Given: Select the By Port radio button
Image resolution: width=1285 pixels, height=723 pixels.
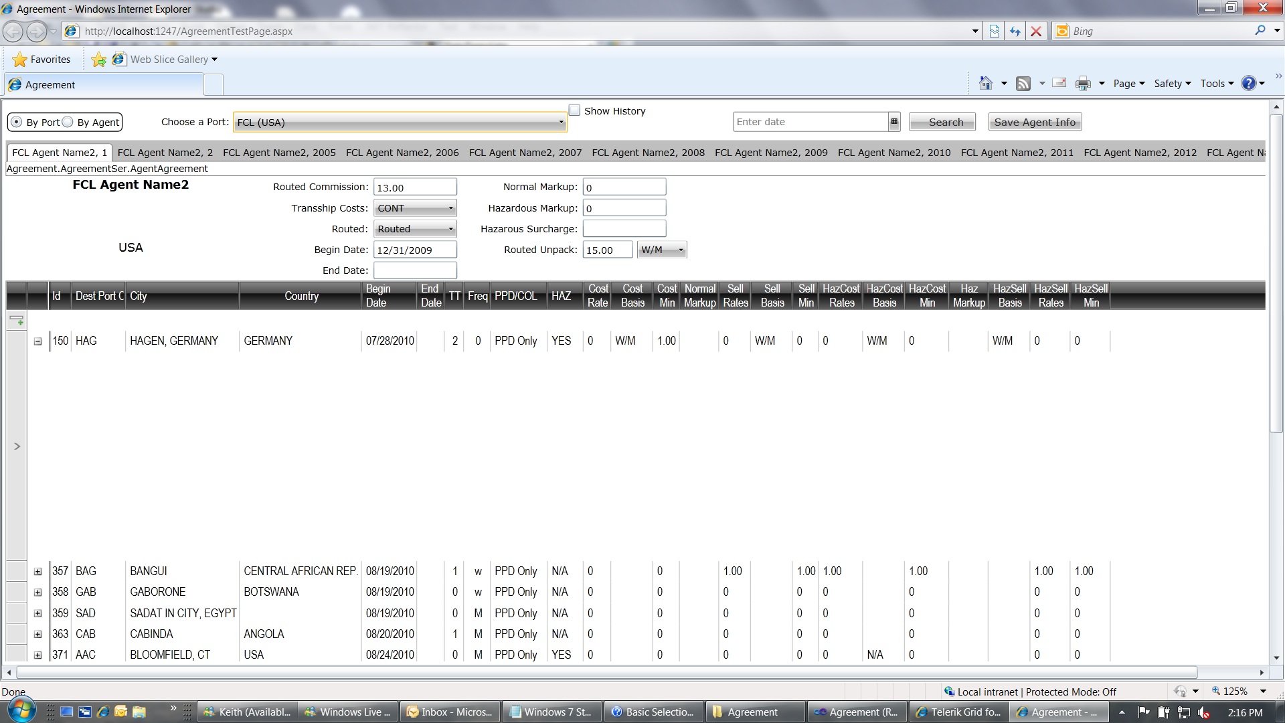Looking at the screenshot, I should tap(17, 122).
